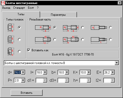Viewport: 123px width, 98px height.
Task: Open the disabled h= dropdown
Action: point(89,80)
